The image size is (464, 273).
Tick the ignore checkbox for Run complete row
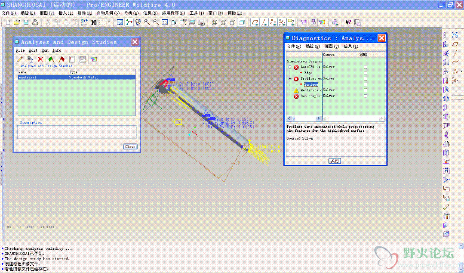pyautogui.click(x=366, y=96)
